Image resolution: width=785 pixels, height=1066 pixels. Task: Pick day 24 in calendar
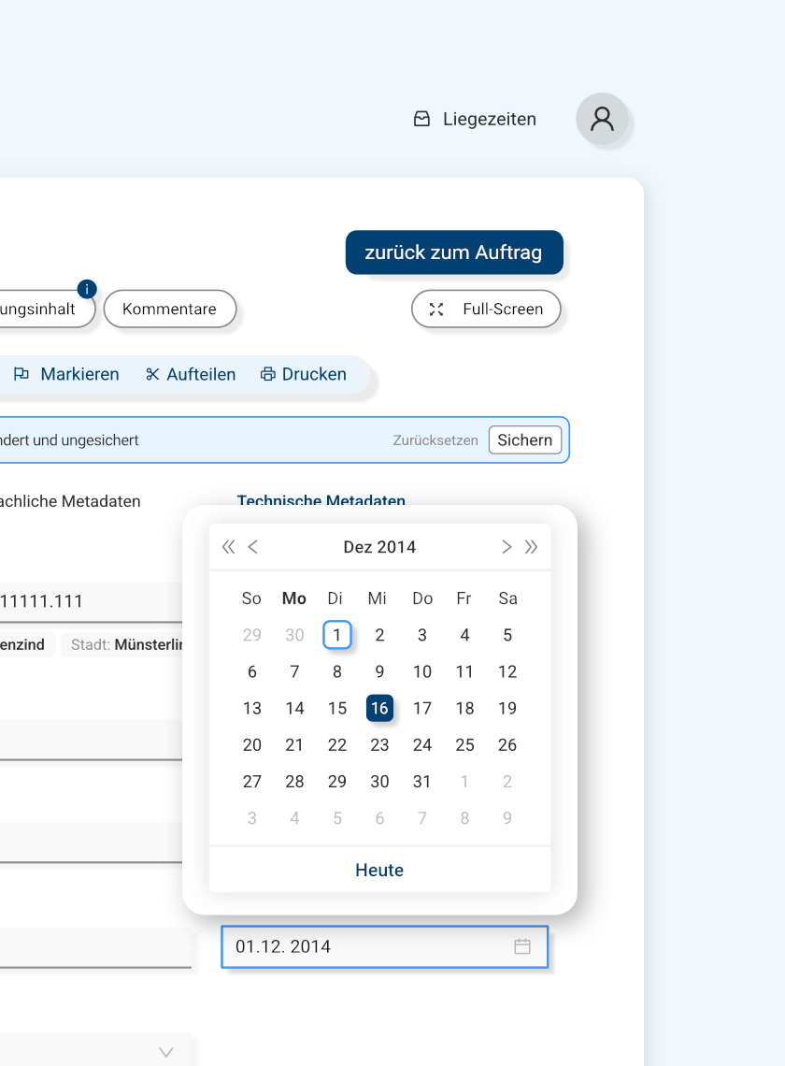pos(422,745)
